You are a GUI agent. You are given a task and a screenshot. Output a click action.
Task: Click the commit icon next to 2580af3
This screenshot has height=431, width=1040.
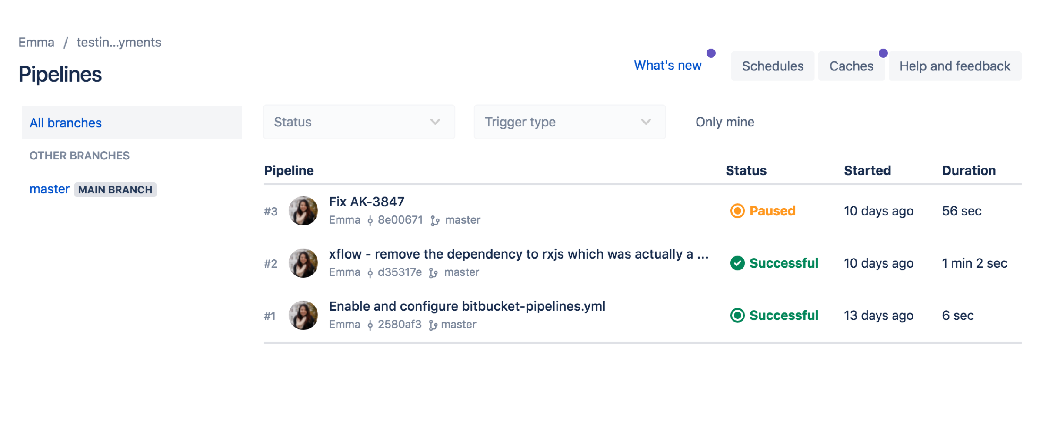tap(370, 325)
